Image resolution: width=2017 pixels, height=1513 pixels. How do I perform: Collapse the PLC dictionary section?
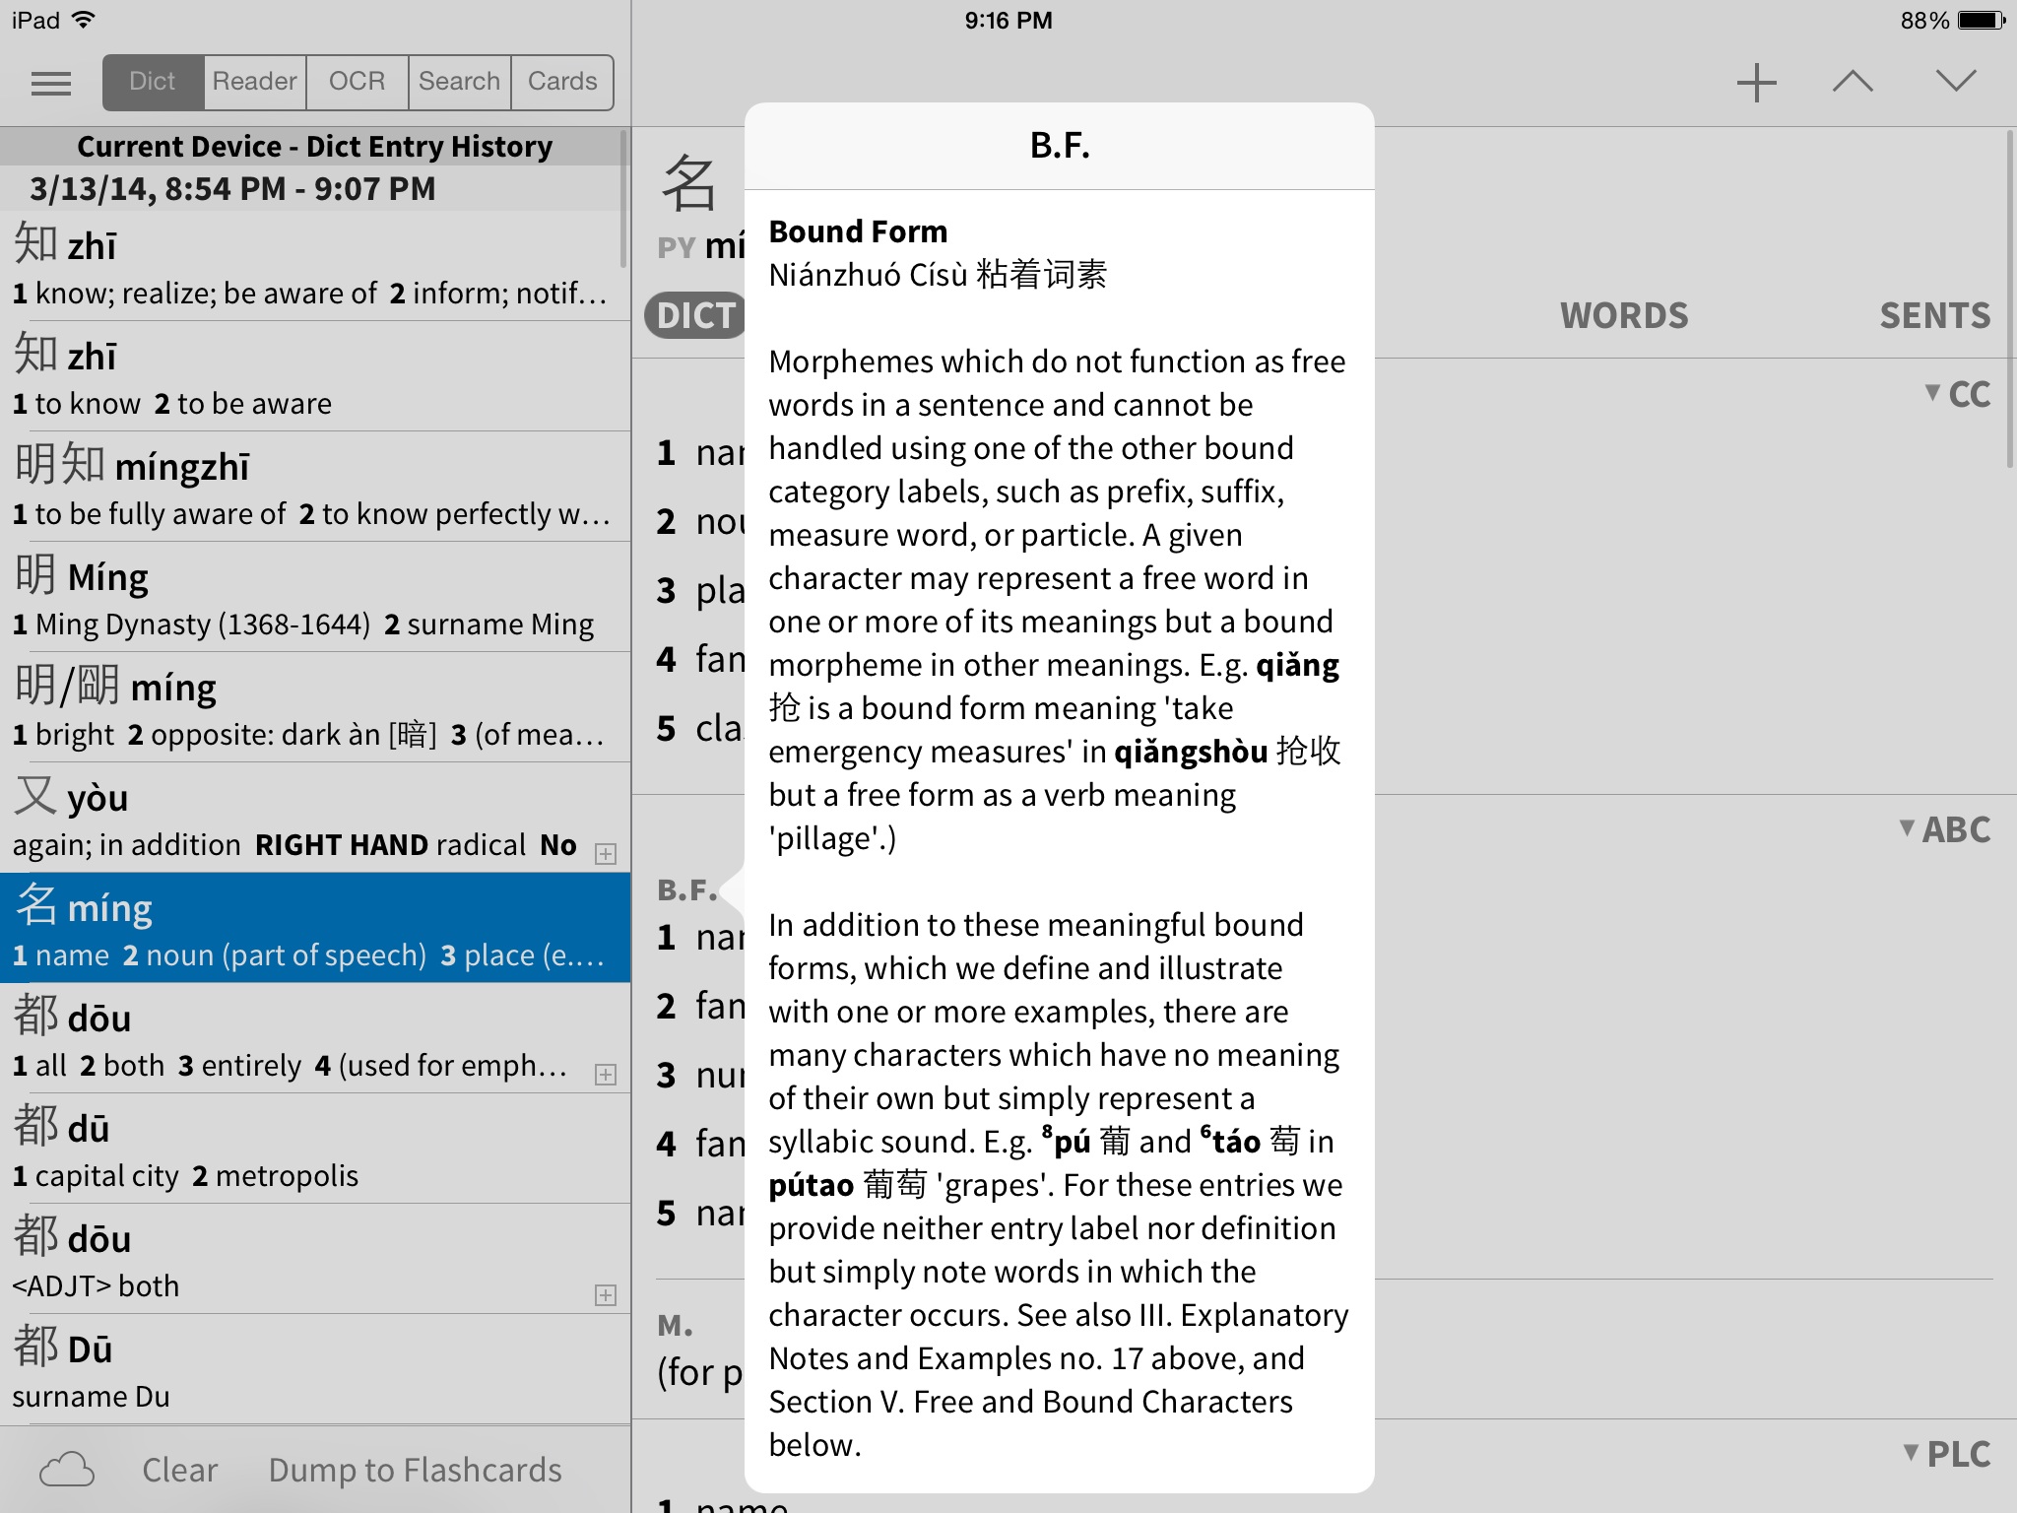[x=1947, y=1454]
